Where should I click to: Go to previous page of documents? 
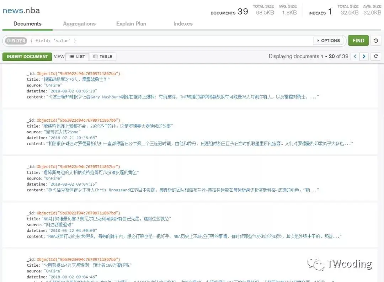click(x=355, y=56)
